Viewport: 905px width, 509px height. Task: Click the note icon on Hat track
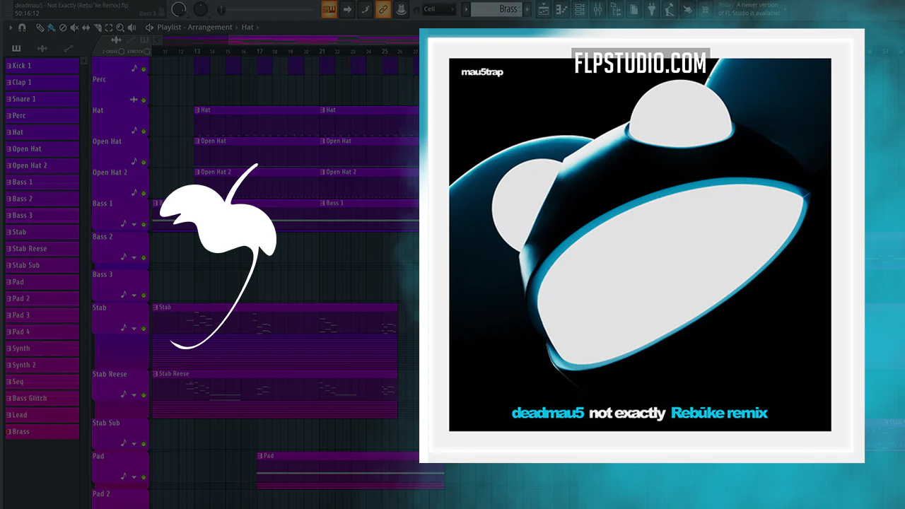pos(134,131)
